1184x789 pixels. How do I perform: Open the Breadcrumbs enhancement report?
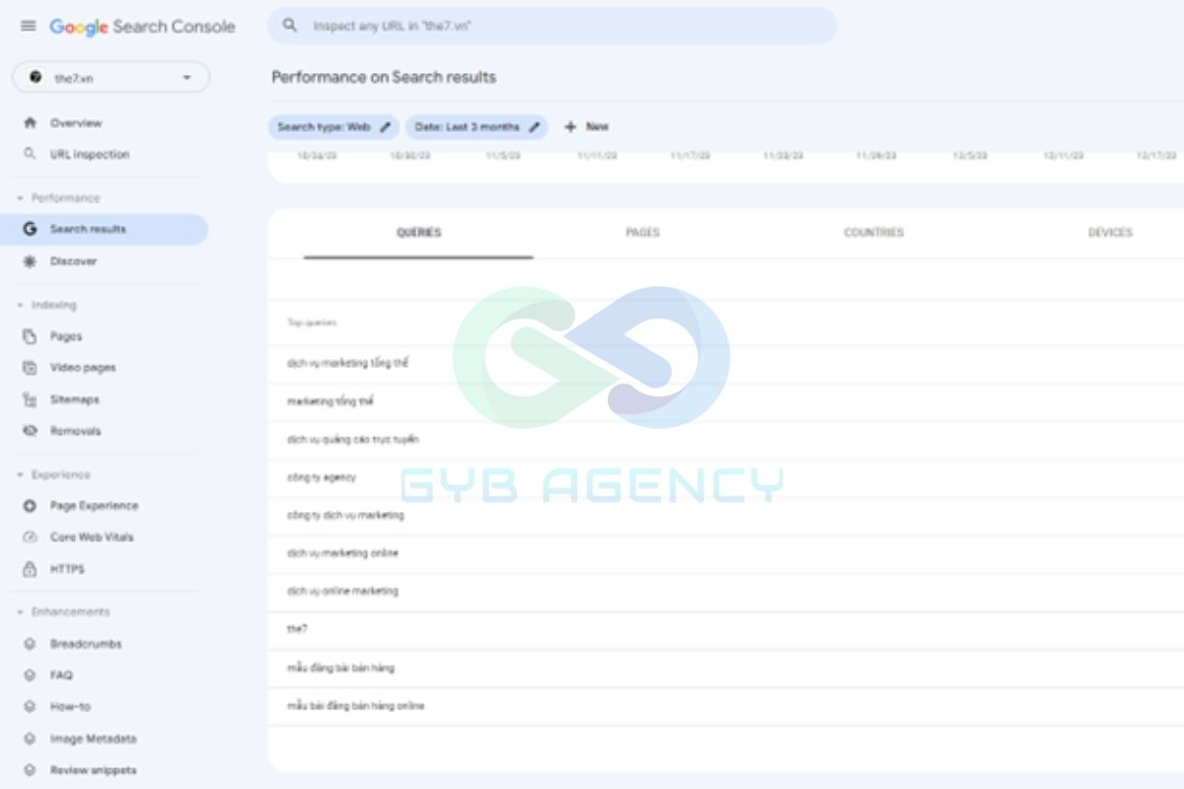(x=86, y=644)
